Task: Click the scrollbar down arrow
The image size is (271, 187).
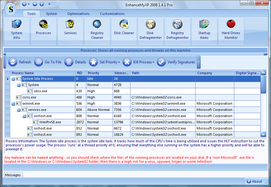Action: click(x=263, y=134)
